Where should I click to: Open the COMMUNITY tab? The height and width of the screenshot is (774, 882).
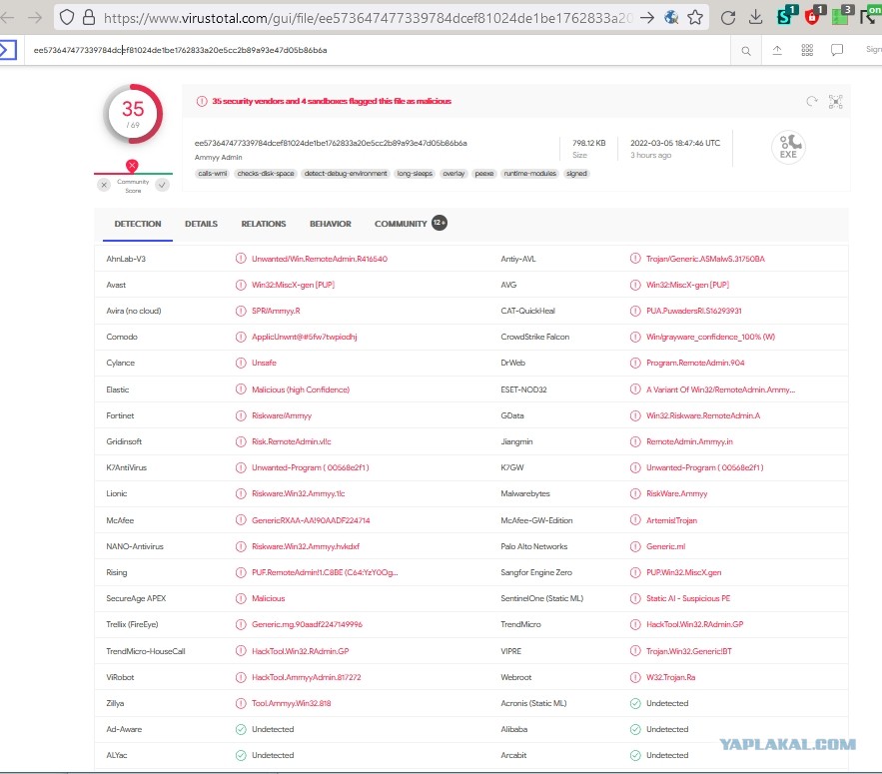(x=401, y=224)
